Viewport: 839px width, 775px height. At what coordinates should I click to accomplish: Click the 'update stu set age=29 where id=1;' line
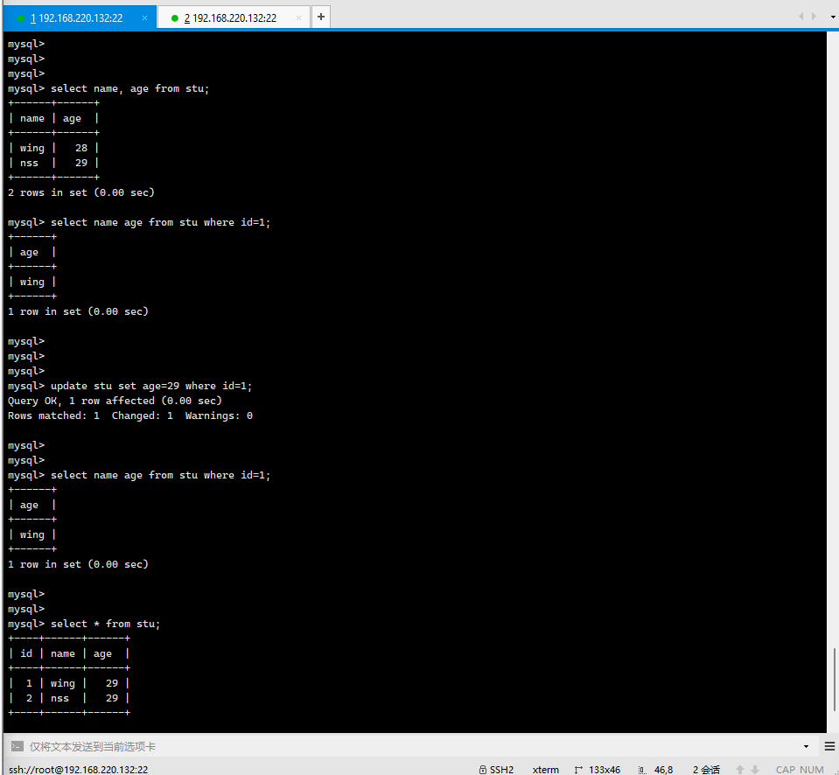click(150, 386)
